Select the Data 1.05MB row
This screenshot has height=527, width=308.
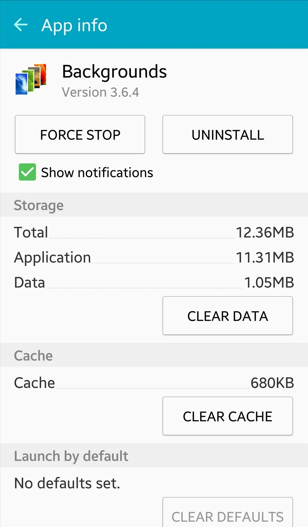(x=154, y=282)
